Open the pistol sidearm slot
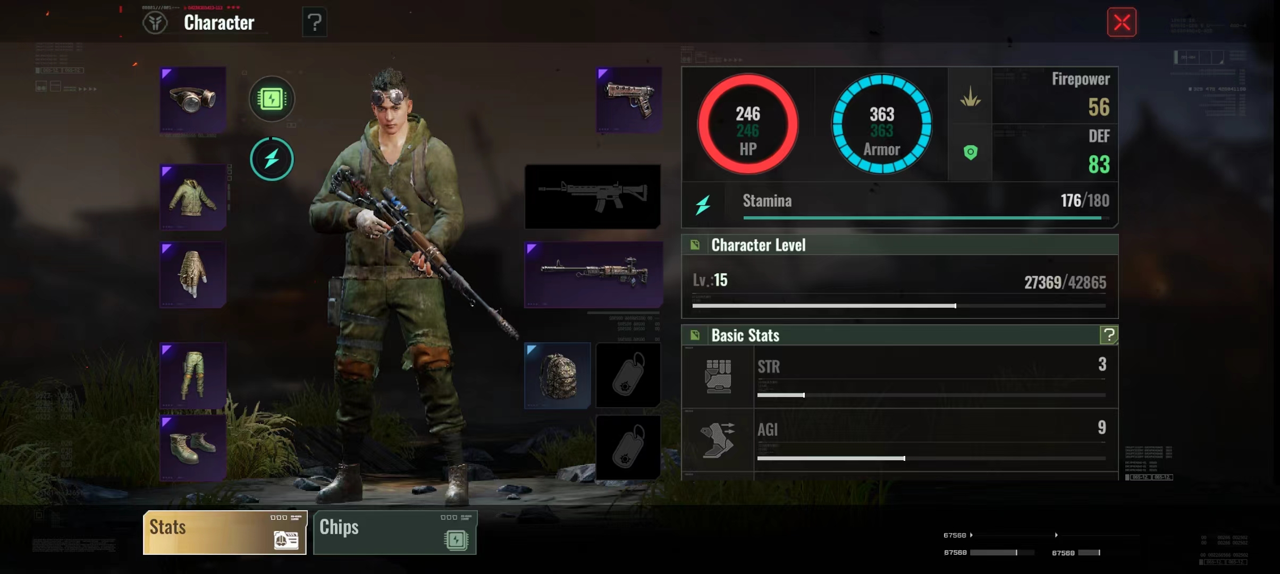The height and width of the screenshot is (574, 1280). click(x=629, y=99)
